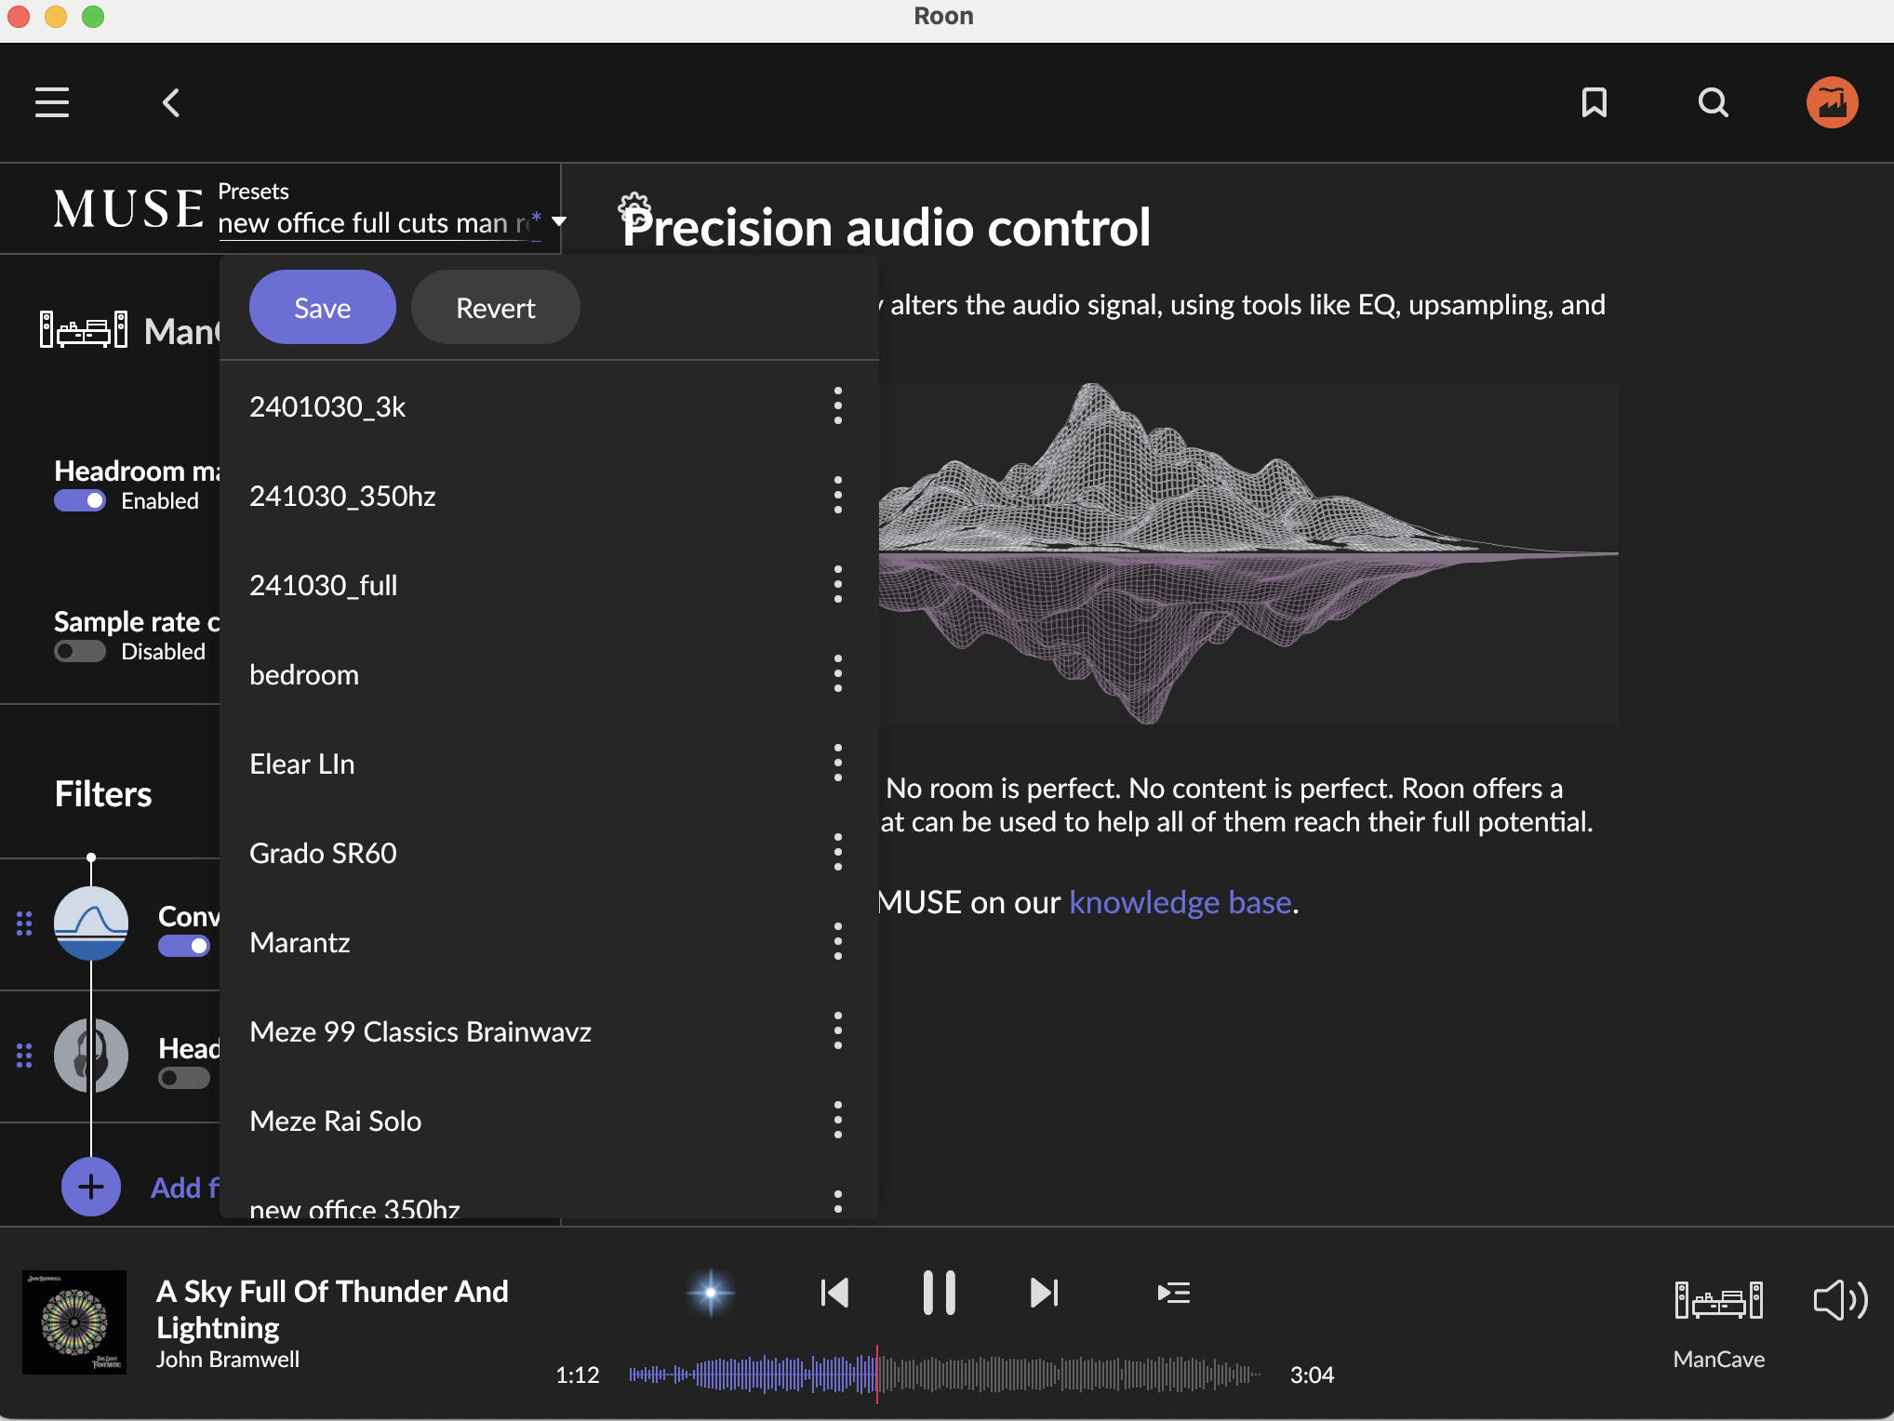
Task: Open the knowledge base link
Action: (1180, 903)
